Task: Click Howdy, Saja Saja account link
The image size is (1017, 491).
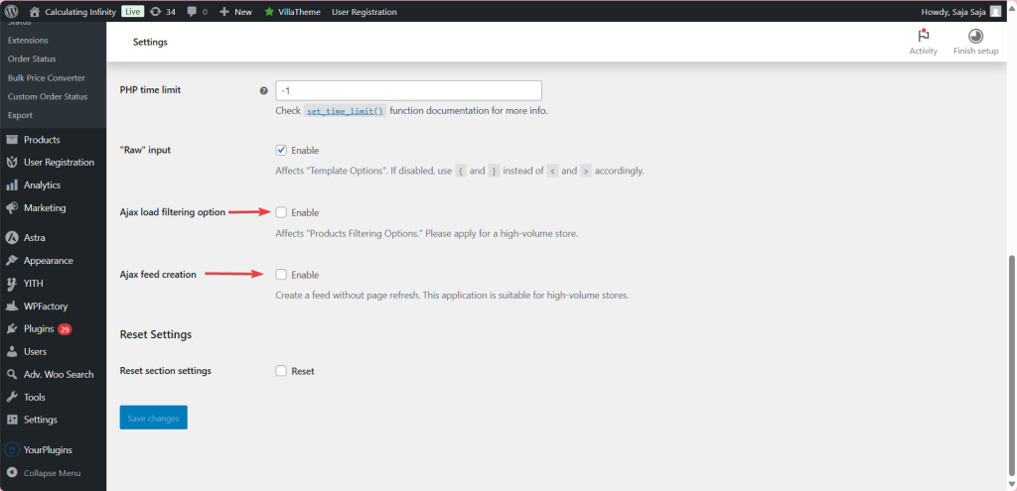Action: pos(951,12)
